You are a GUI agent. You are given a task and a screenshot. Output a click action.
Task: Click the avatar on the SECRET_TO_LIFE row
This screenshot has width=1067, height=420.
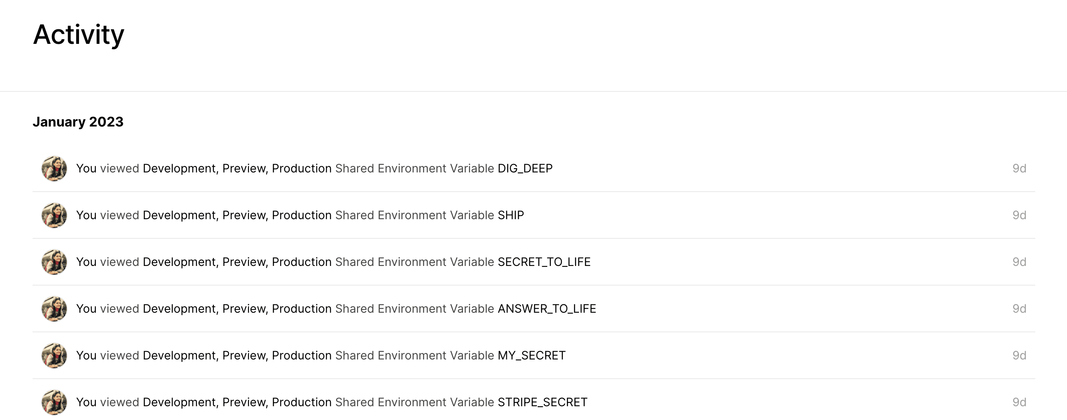pos(54,262)
